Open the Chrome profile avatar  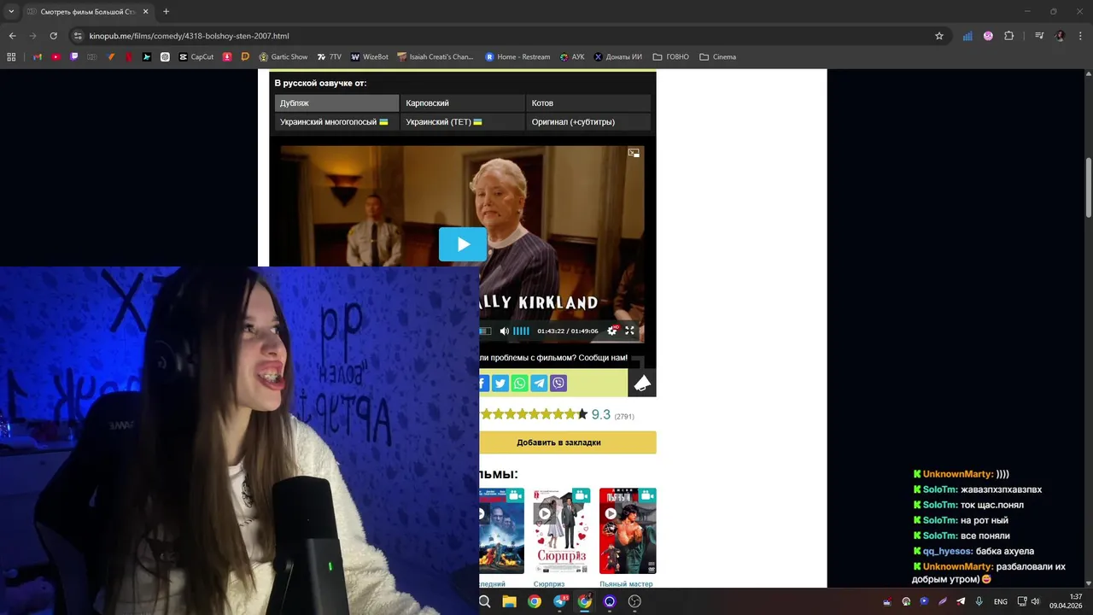[x=1061, y=36]
